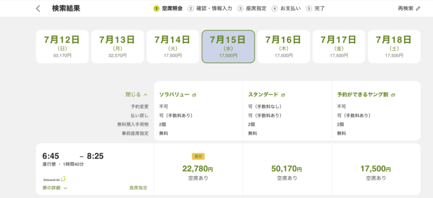Select the 22,780円 ソラバリュー fare

pos(198,169)
